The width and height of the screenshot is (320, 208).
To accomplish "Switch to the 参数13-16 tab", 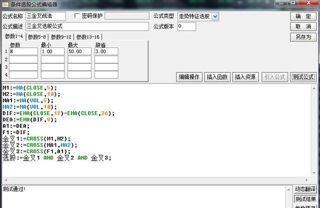I will click(88, 37).
